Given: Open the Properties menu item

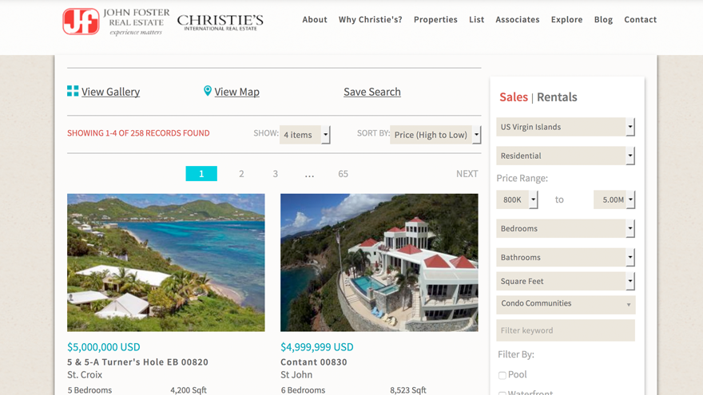Looking at the screenshot, I should tap(435, 20).
